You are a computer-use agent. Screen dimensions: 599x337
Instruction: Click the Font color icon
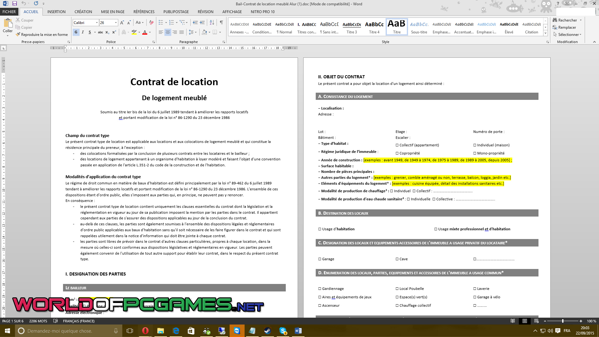click(x=145, y=32)
